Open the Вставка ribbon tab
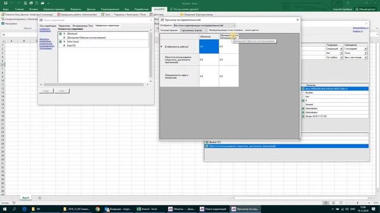 click(x=34, y=9)
